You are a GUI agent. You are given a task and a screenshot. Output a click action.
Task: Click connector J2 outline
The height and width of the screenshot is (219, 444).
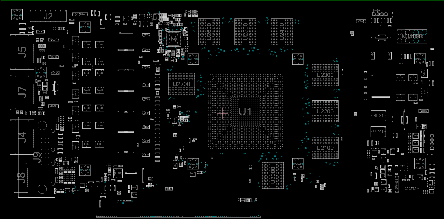48,16
